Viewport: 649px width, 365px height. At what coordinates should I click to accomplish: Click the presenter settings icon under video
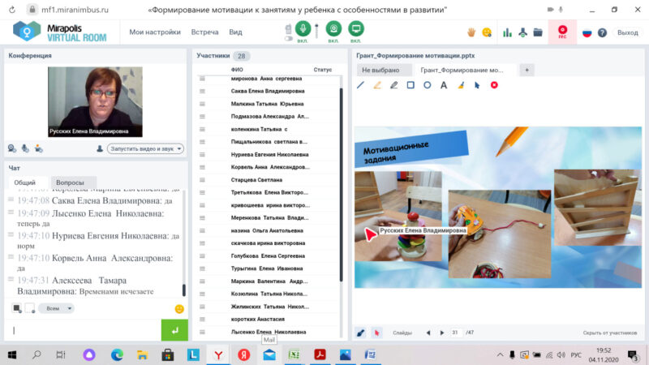pos(38,148)
